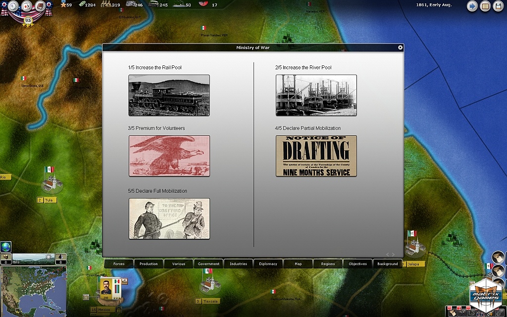Choose Declare Full Mobilization option

[x=169, y=218]
